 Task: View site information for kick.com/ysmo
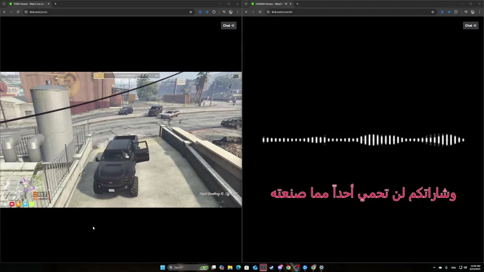tap(26, 12)
